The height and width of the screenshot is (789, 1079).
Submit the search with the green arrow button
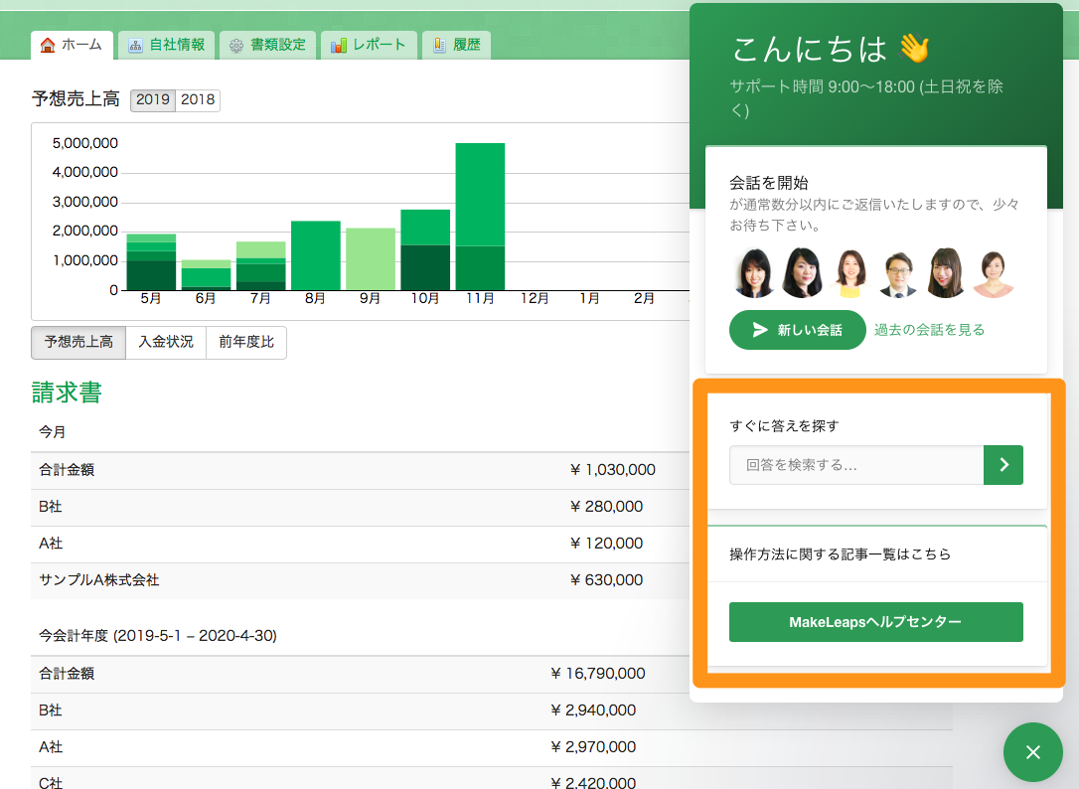1002,464
